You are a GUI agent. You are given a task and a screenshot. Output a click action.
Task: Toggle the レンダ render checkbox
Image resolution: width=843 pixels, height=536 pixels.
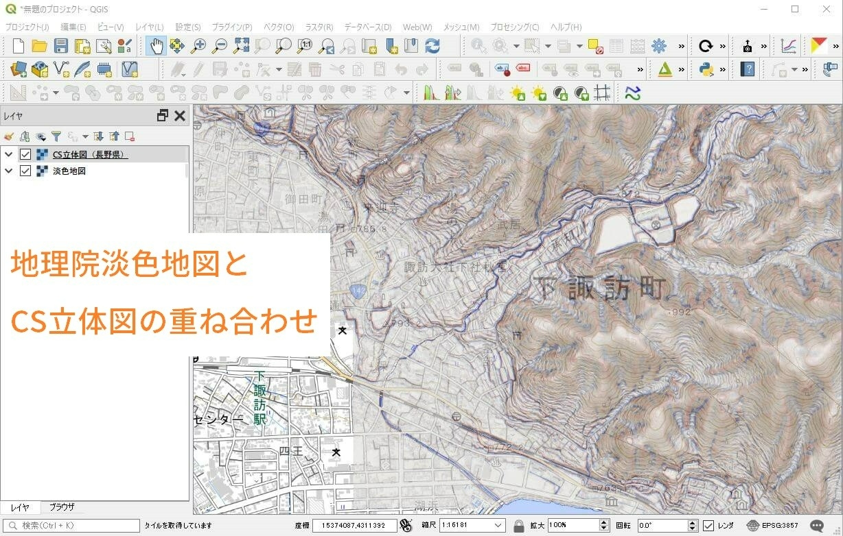pyautogui.click(x=708, y=526)
